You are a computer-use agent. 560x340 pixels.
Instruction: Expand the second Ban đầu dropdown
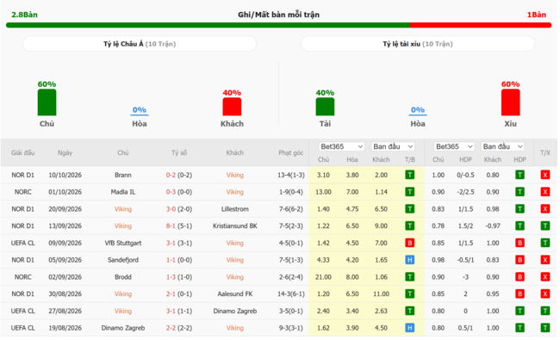pyautogui.click(x=502, y=146)
